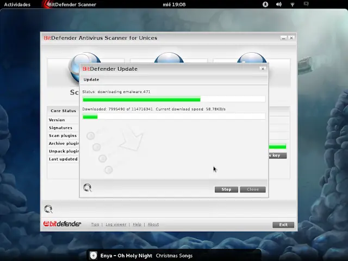The height and width of the screenshot is (261, 348).
Task: Select the Core Status header
Action: 63,111
